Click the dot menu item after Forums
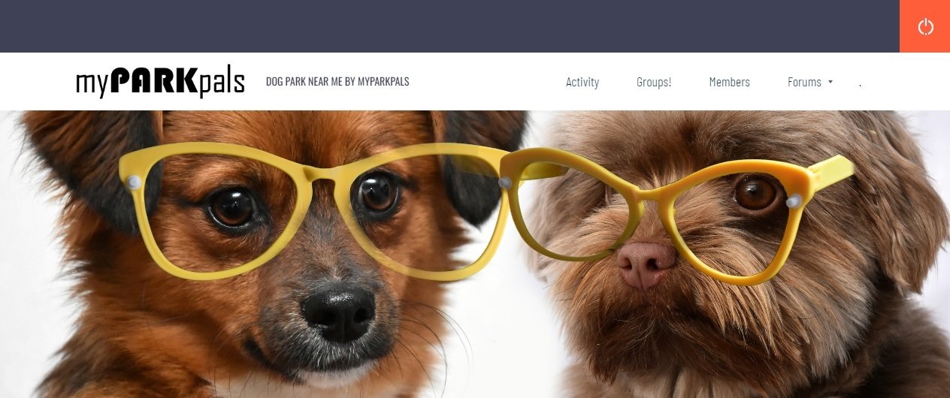This screenshot has height=398, width=950. (860, 83)
